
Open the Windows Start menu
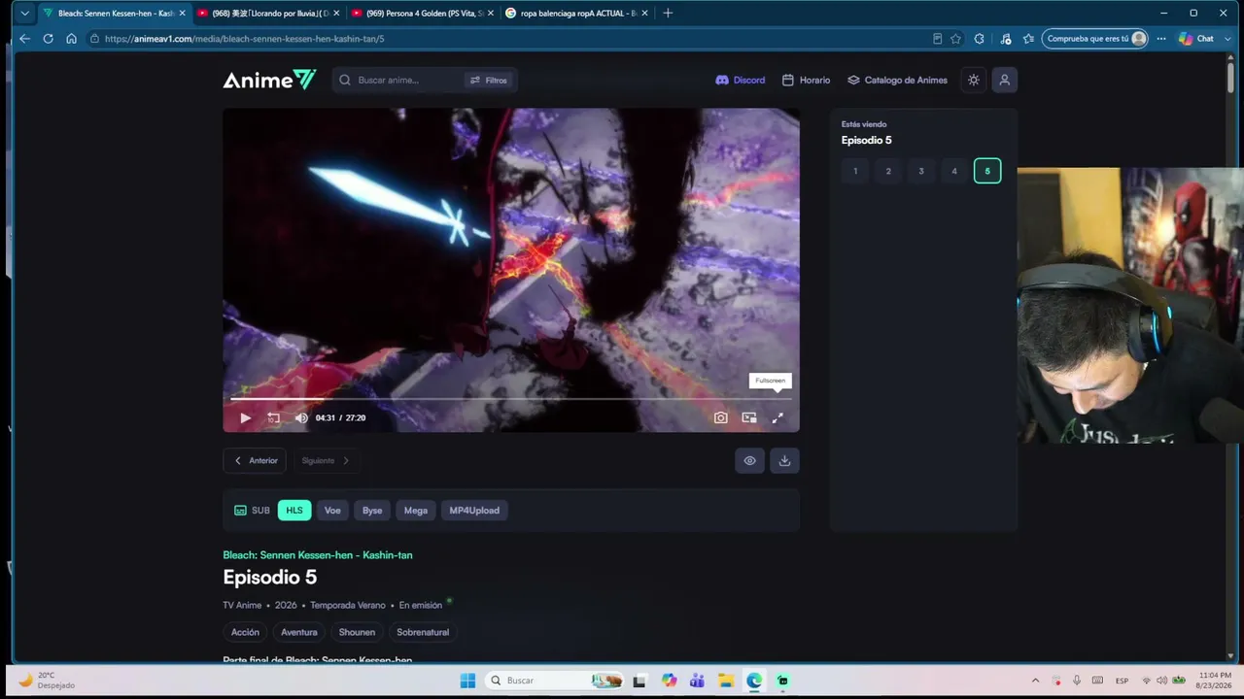click(467, 681)
